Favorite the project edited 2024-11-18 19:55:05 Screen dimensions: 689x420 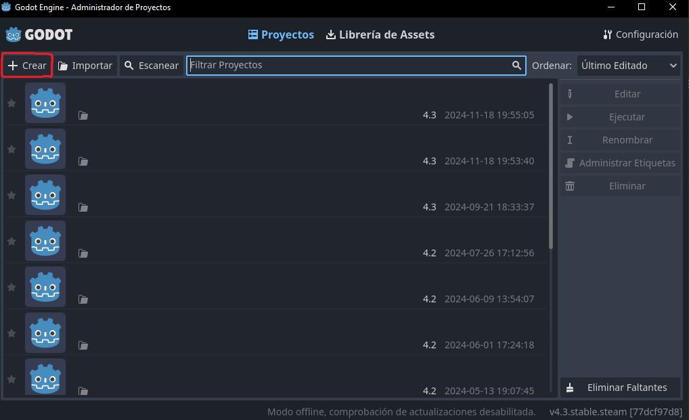12,103
